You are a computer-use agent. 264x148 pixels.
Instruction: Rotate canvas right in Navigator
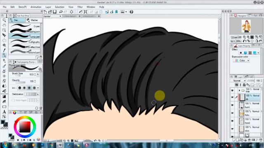(248, 41)
